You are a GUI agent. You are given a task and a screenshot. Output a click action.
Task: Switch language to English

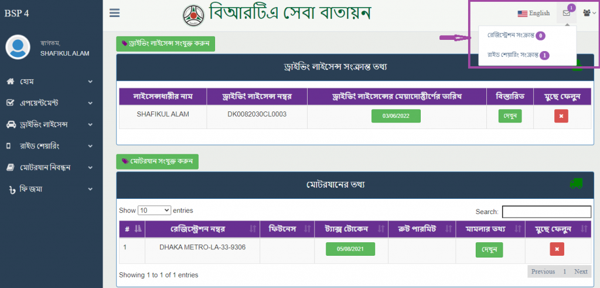tap(533, 13)
